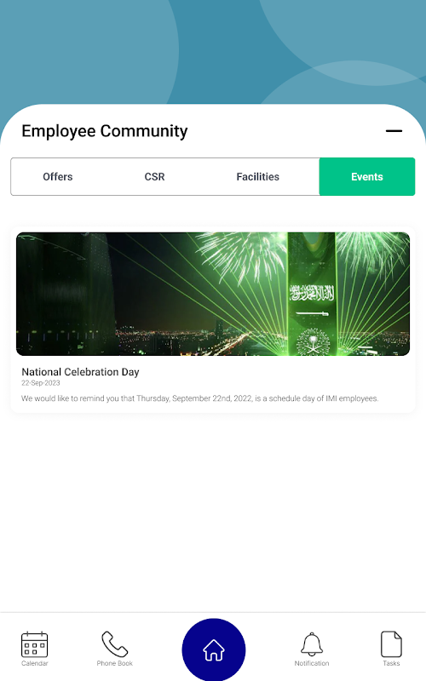Viewport: 426px width, 681px height.
Task: Open the National Celebration Day banner image
Action: (x=213, y=294)
